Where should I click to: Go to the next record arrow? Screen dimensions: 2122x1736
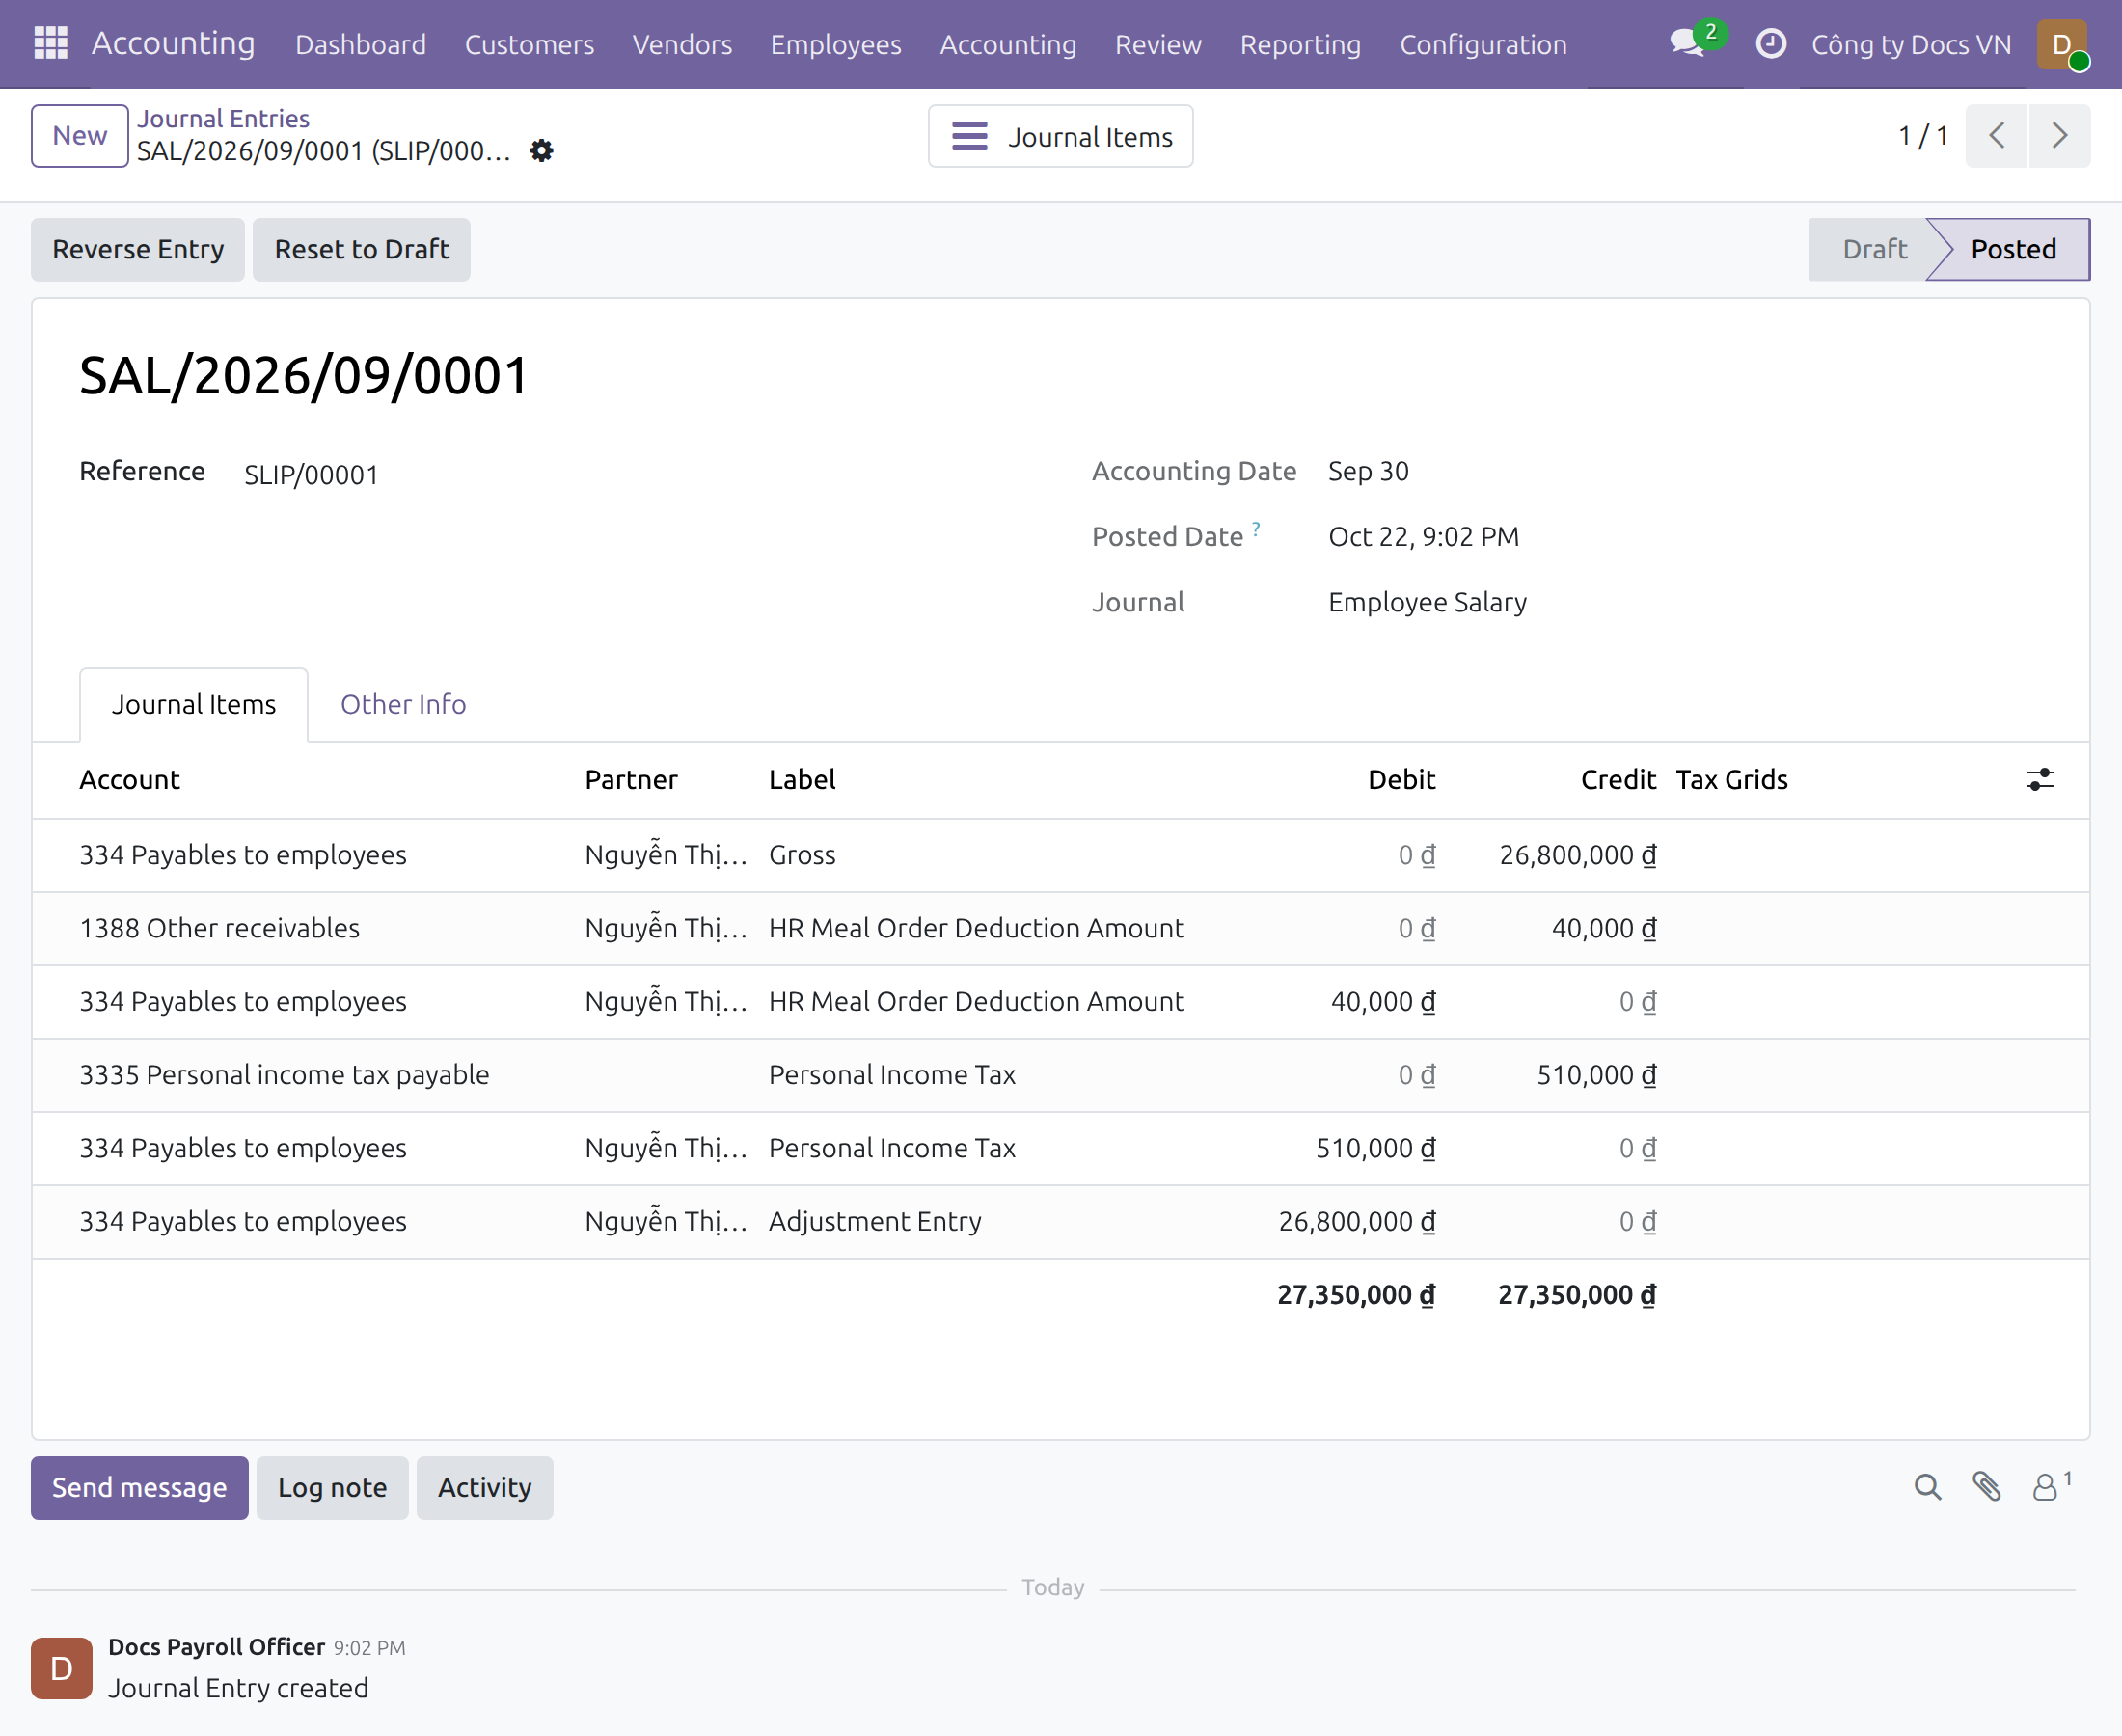click(x=2059, y=135)
